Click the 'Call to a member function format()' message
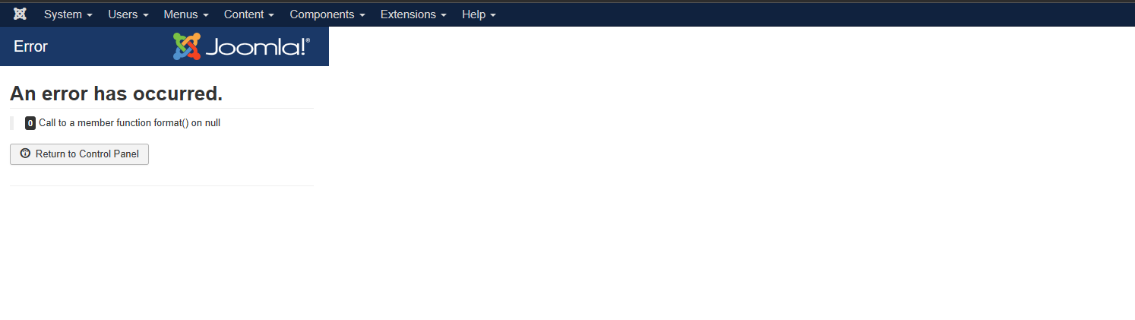 click(x=130, y=122)
